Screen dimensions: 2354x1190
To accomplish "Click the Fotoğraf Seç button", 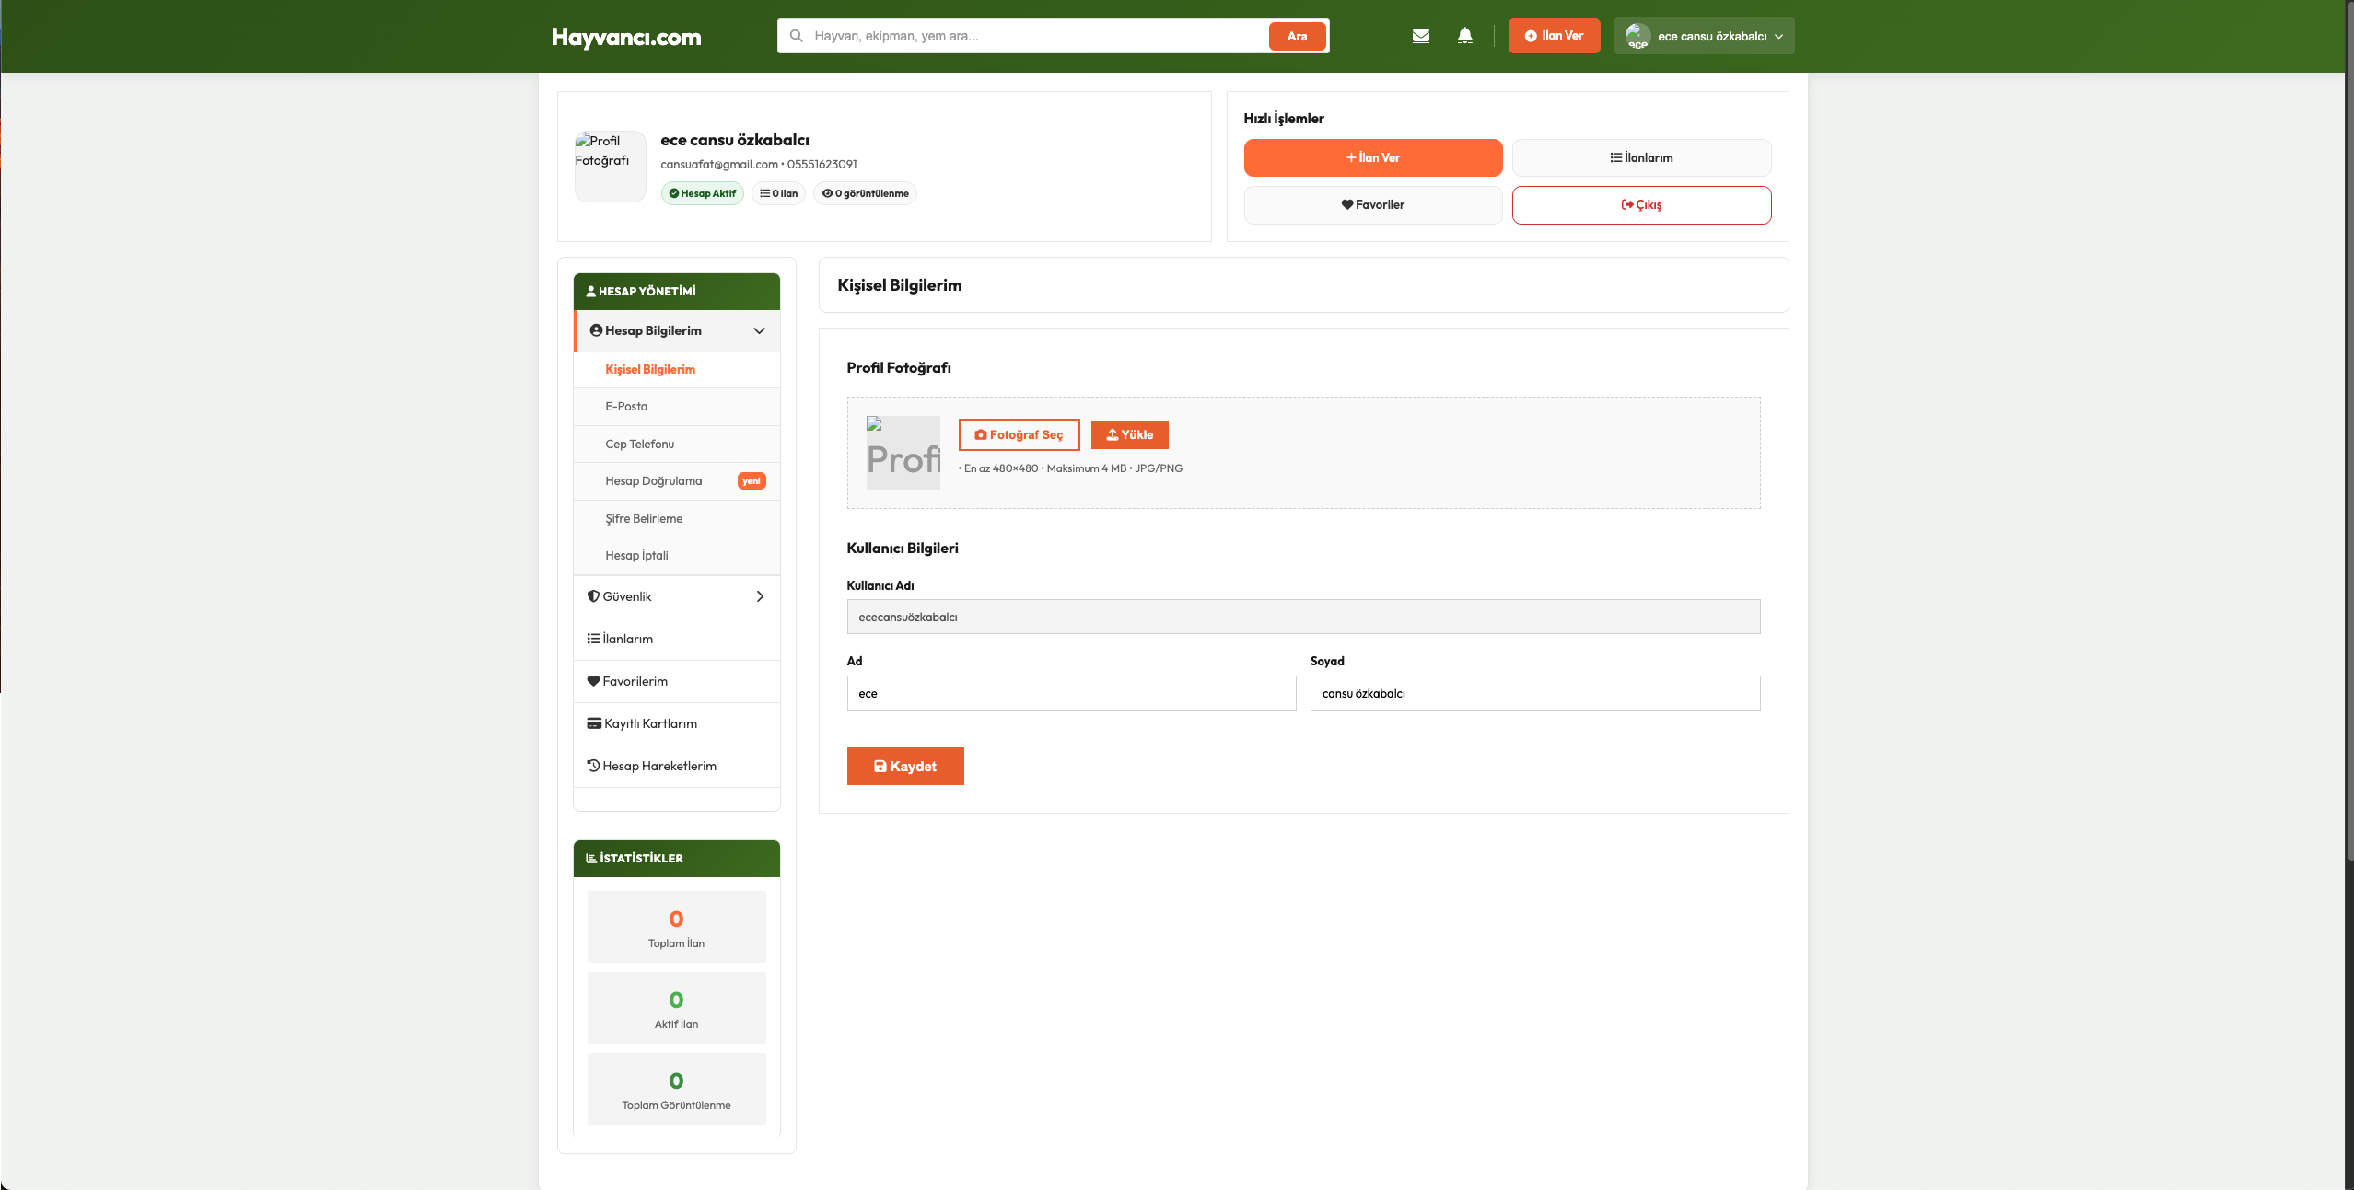I will point(1018,434).
